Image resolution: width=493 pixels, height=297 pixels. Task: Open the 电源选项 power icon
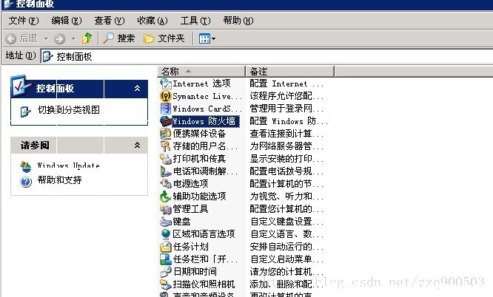[x=165, y=184]
